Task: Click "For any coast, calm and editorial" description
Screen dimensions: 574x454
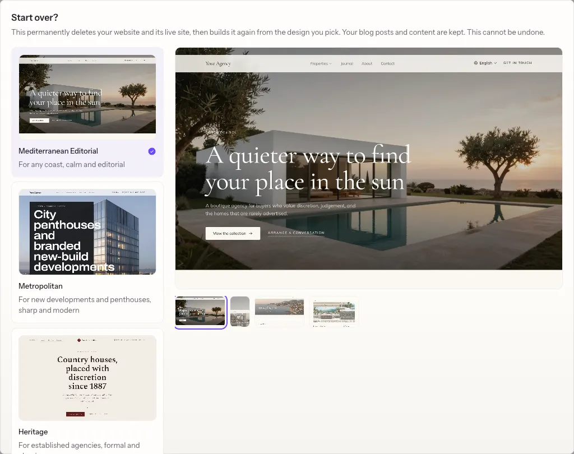Action: [x=72, y=164]
